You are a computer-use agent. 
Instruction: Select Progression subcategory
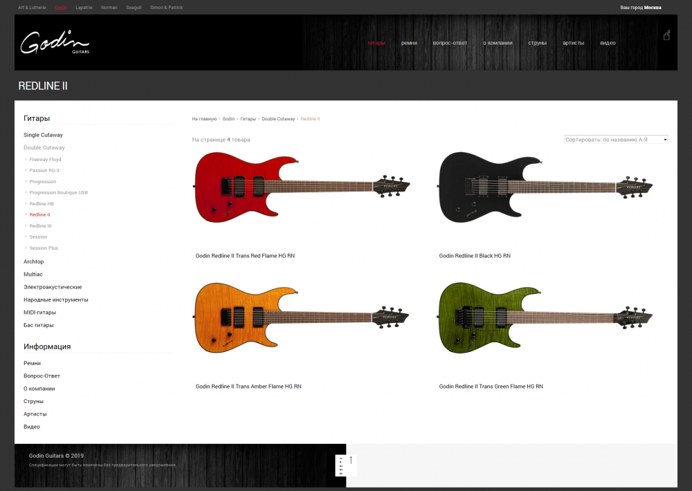[x=43, y=182]
